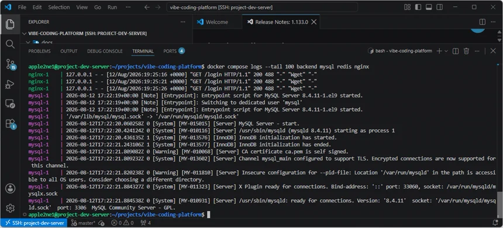Click the nginx-1 log line at 19:25:26
The image size is (503, 228).
click(x=173, y=88)
